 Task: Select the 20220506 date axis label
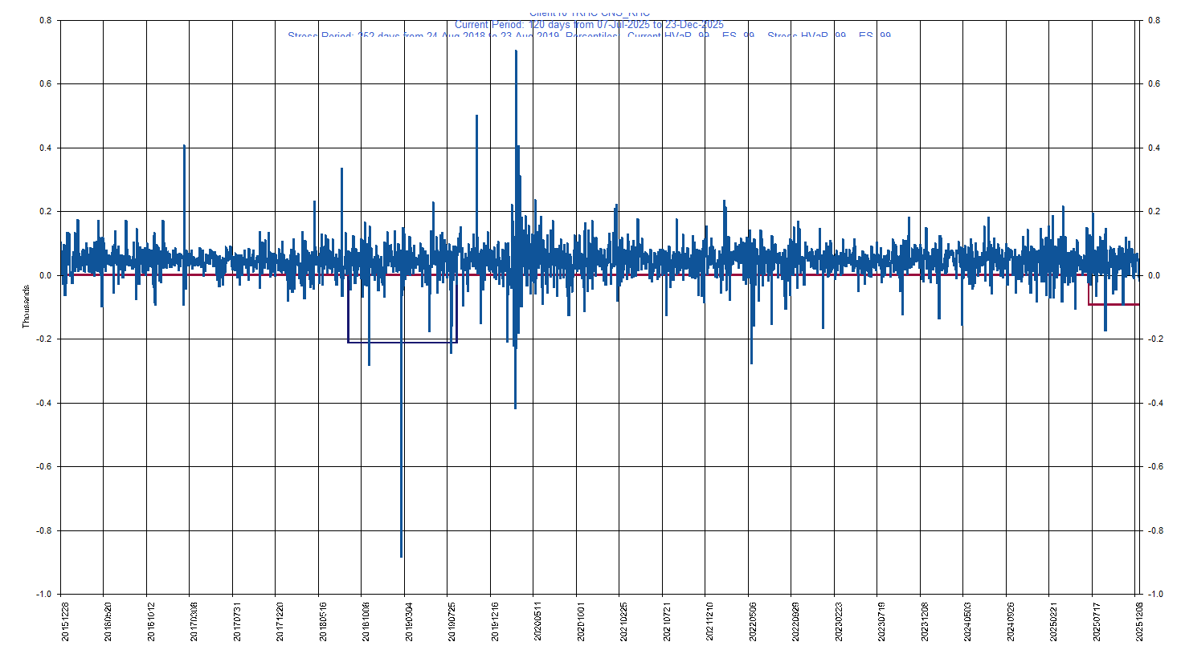pos(753,623)
